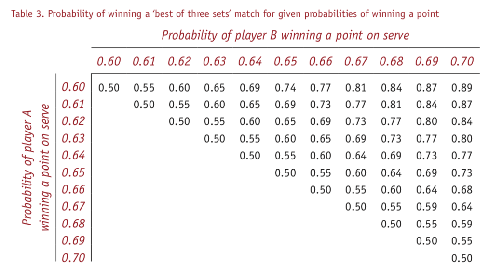503x278 pixels.
Task: Select row header 0.70
Action: tap(73, 258)
